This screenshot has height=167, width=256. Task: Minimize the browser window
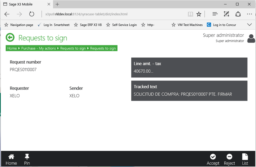[x=225, y=4]
